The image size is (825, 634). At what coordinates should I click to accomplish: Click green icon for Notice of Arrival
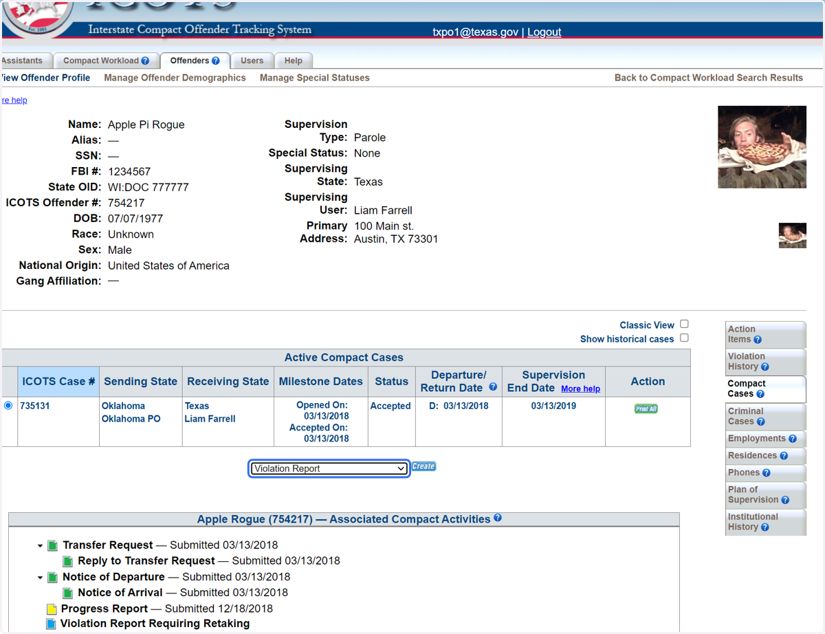click(67, 593)
